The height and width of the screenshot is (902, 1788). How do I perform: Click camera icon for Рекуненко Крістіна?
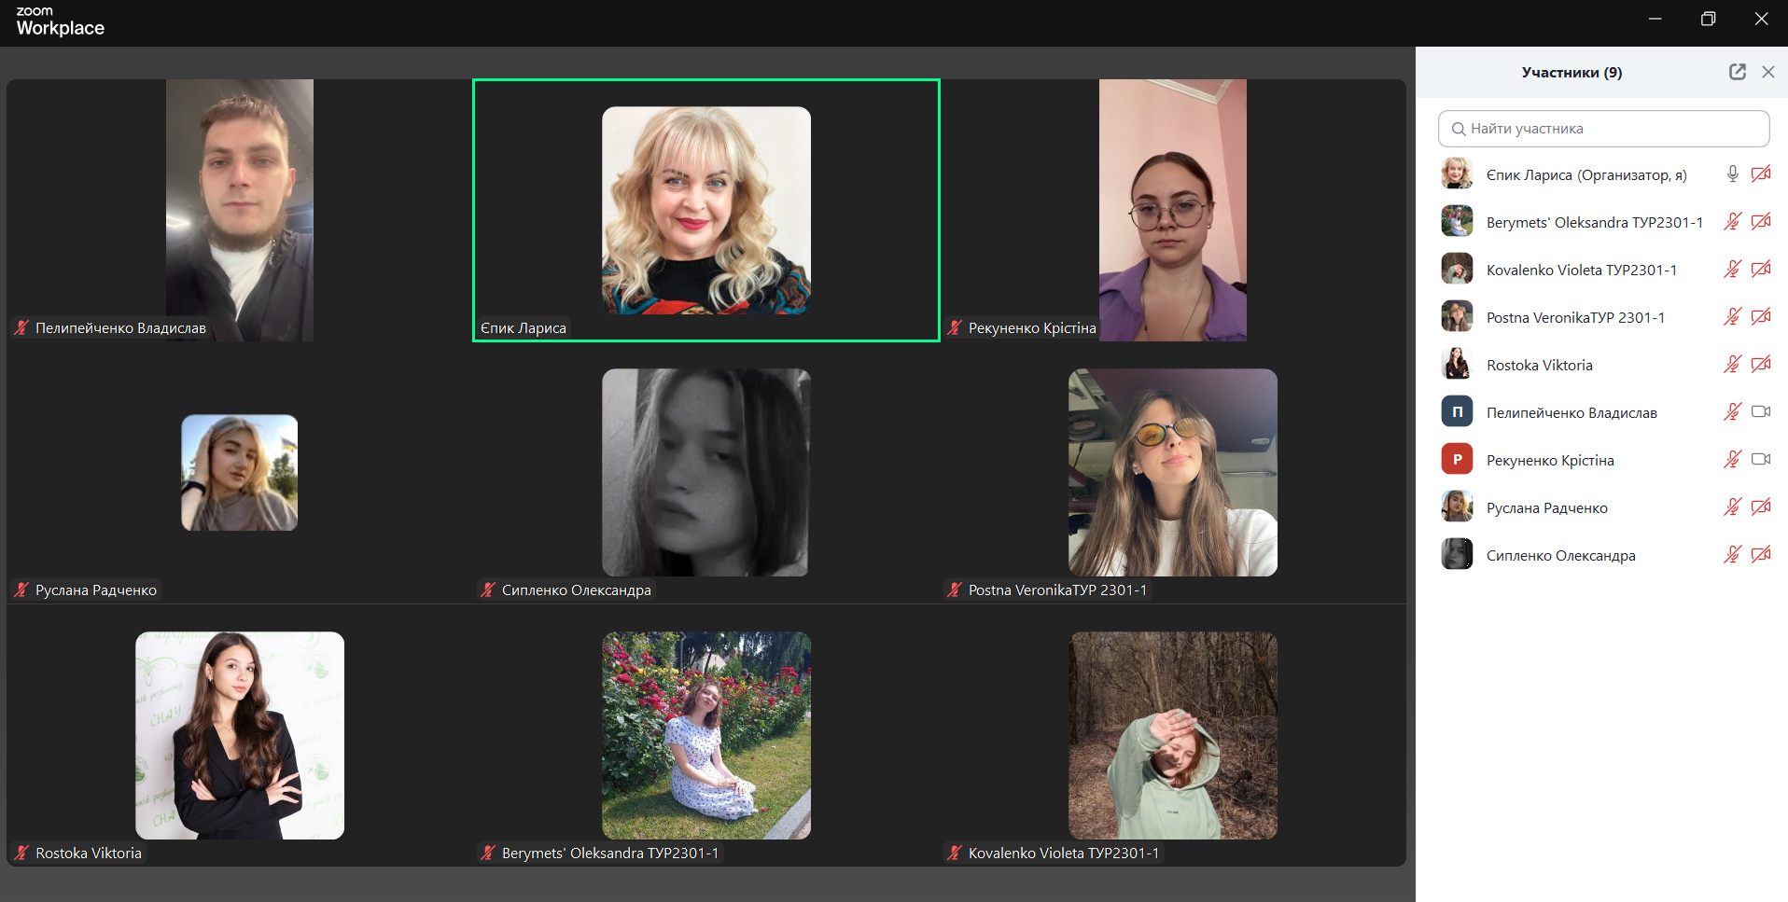[x=1761, y=460]
